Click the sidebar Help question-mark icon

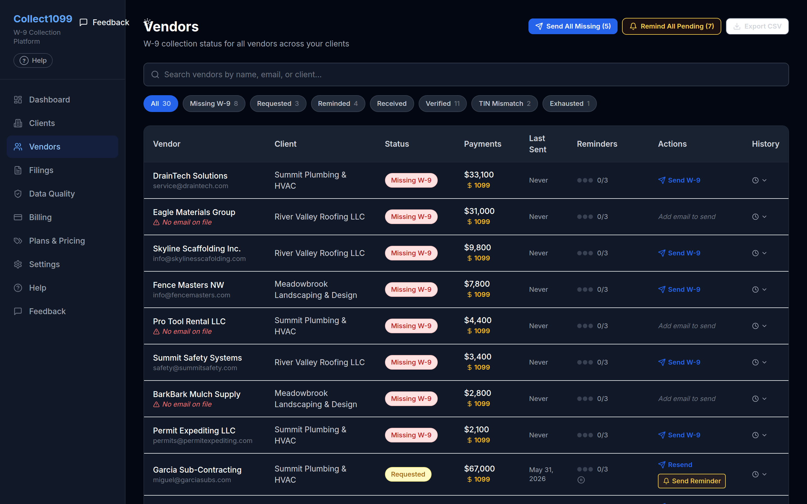tap(18, 288)
